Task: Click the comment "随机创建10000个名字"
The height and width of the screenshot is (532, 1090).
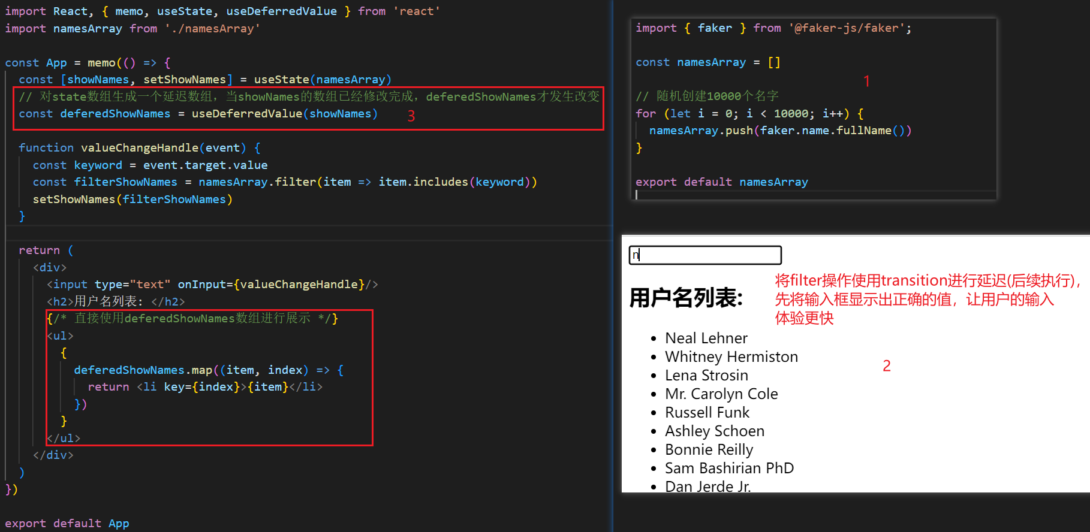Action: 707,96
